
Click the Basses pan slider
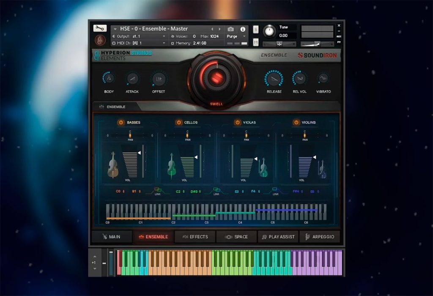[130, 135]
